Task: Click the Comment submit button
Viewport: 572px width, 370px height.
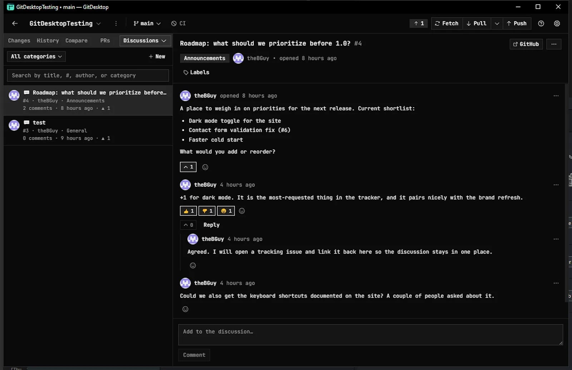Action: click(x=194, y=355)
